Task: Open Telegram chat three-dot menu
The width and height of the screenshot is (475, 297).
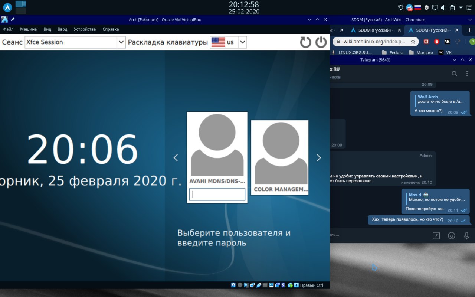Action: point(467,74)
